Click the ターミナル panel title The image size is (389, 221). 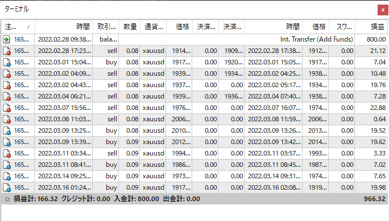pos(16,9)
